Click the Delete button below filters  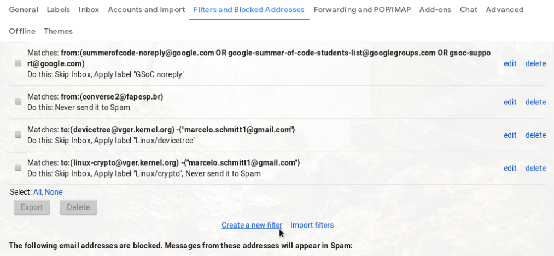click(78, 207)
